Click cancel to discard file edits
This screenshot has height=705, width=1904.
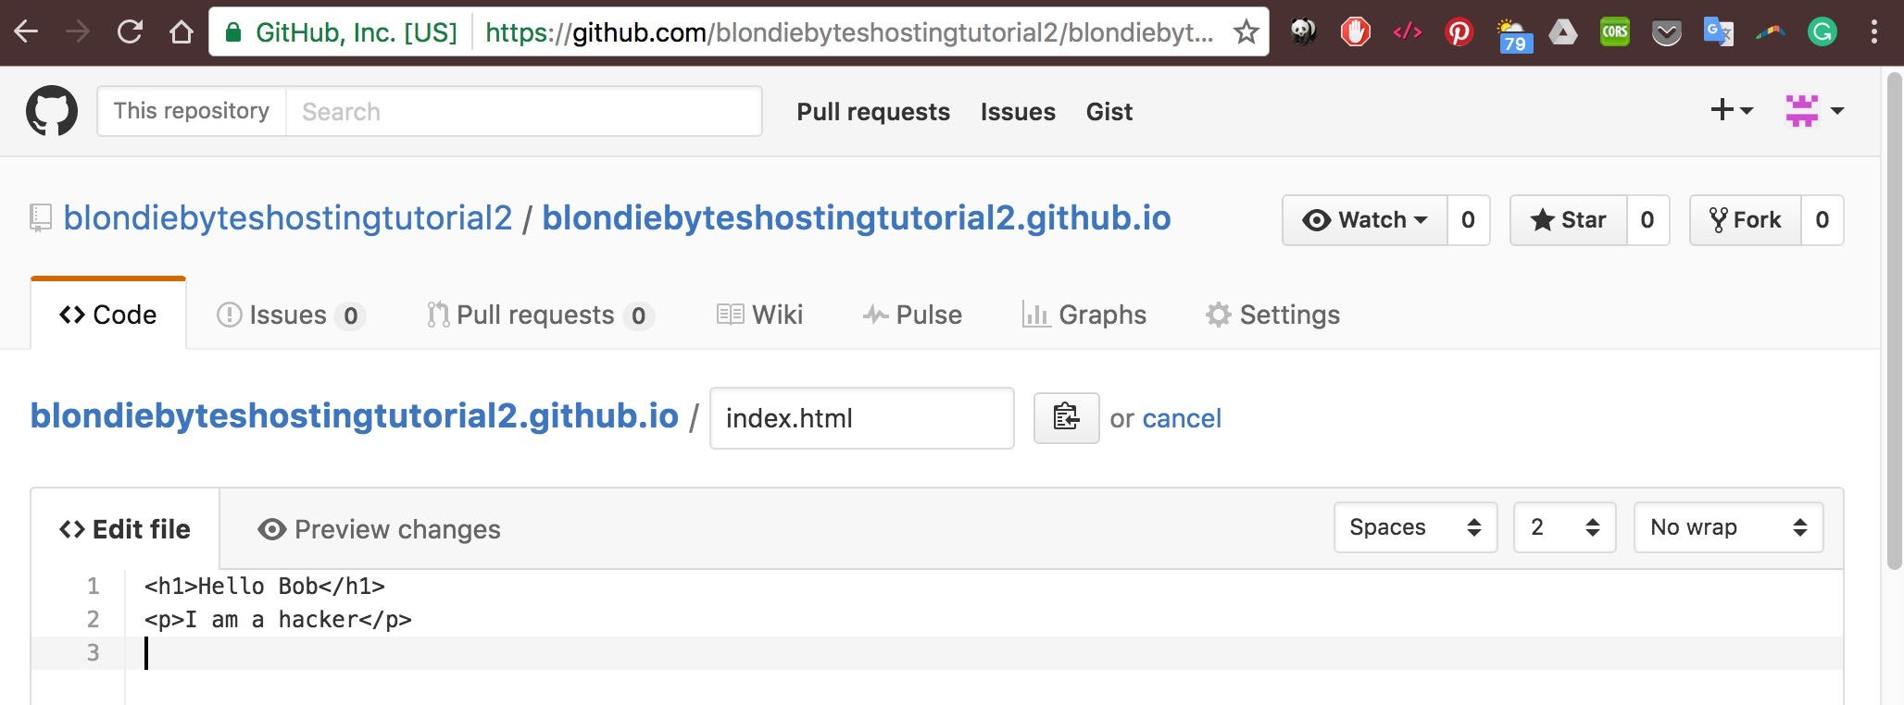click(1182, 418)
